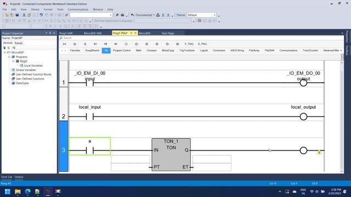Image resolution: width=351 pixels, height=197 pixels.
Task: Click the open project folder icon
Action: pyautogui.click(x=12, y=15)
